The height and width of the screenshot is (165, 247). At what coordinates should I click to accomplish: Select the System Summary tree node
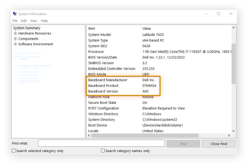click(27, 28)
